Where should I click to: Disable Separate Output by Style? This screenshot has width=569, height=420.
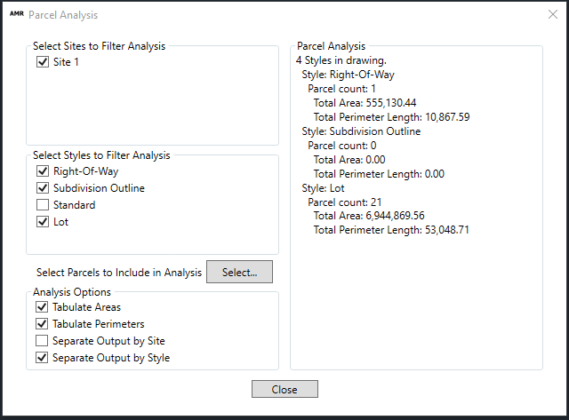coord(43,358)
